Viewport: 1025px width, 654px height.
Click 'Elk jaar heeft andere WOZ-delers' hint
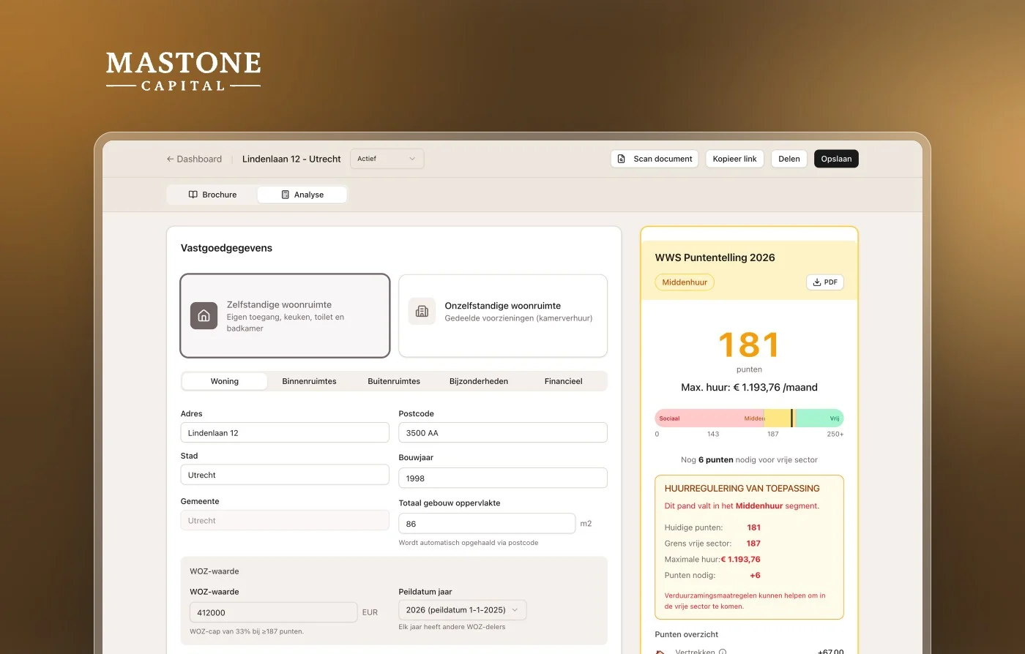(452, 627)
